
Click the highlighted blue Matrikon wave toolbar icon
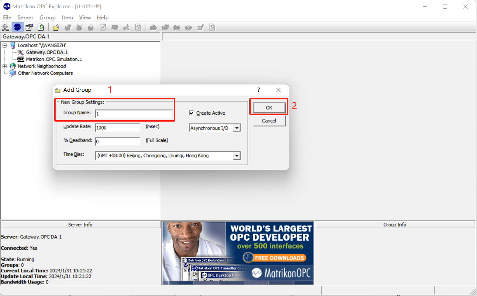coord(17,27)
